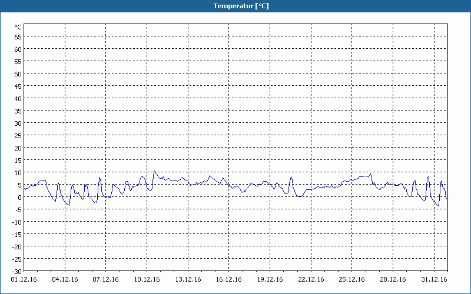Select the °C unit label
The image size is (471, 294).
18,27
